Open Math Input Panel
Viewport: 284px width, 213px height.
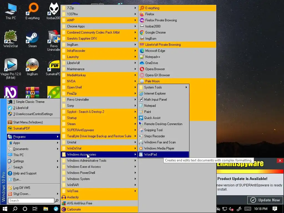[x=163, y=100]
